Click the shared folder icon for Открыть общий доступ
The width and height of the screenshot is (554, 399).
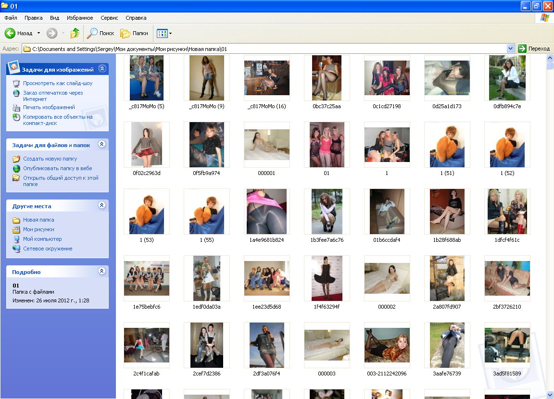pyautogui.click(x=16, y=178)
